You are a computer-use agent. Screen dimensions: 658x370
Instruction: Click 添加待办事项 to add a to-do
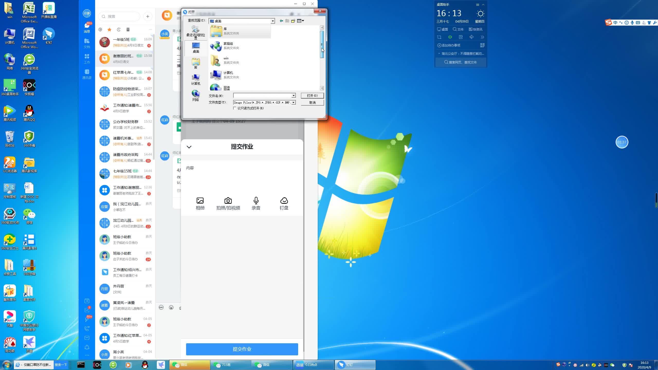tap(449, 45)
